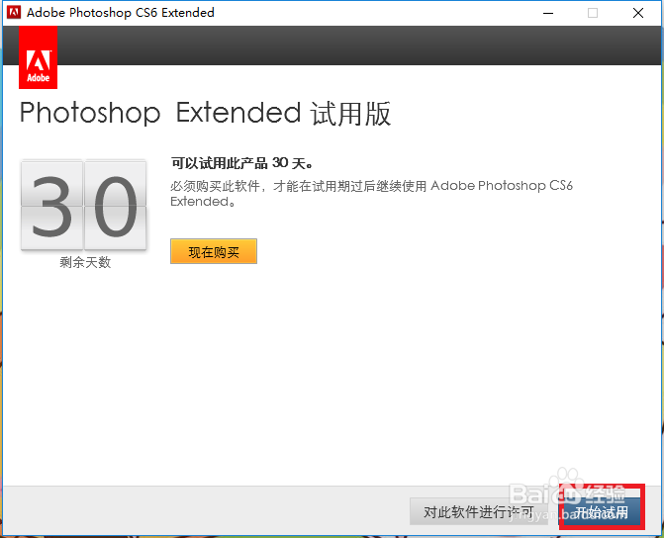The image size is (664, 538).
Task: Click the 必须购买此软件 description text
Action: [371, 193]
